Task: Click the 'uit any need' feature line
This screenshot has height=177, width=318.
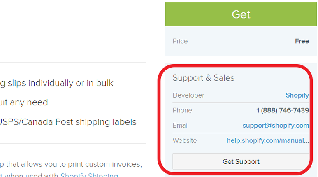Action: pos(24,102)
